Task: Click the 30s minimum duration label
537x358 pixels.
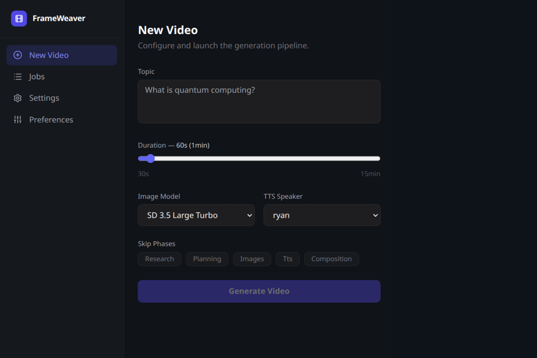Action: (143, 174)
